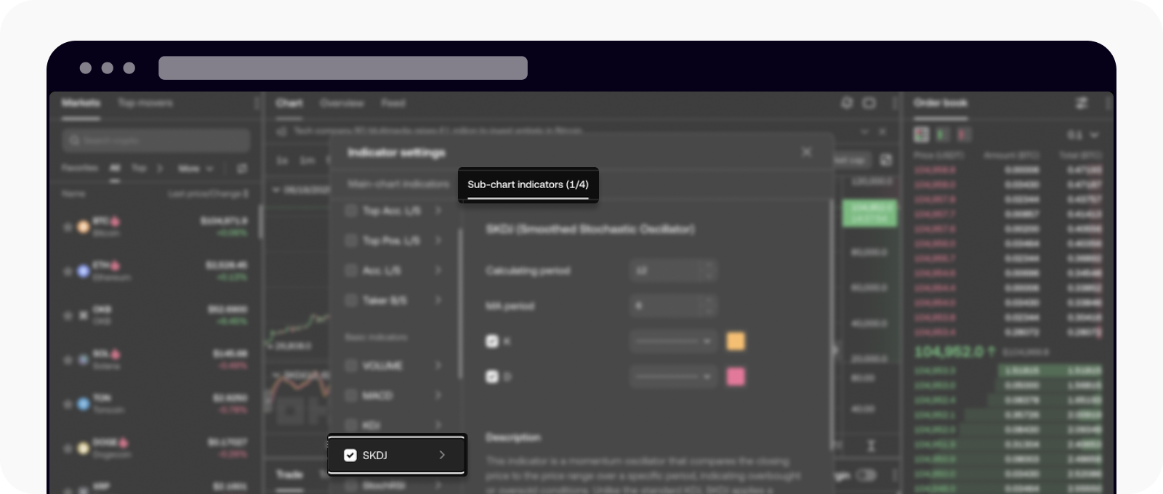The height and width of the screenshot is (494, 1163).
Task: Toggle the D line checkbox
Action: coord(492,376)
